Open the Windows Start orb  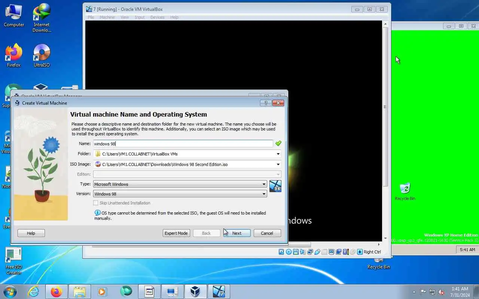tap(10, 292)
